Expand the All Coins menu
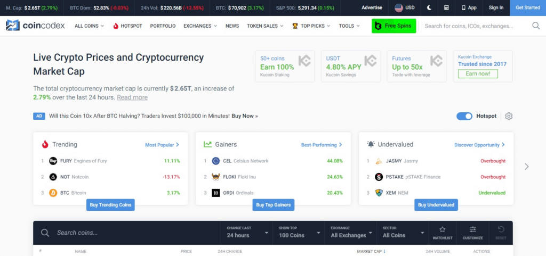The width and height of the screenshot is (546, 256). 89,26
